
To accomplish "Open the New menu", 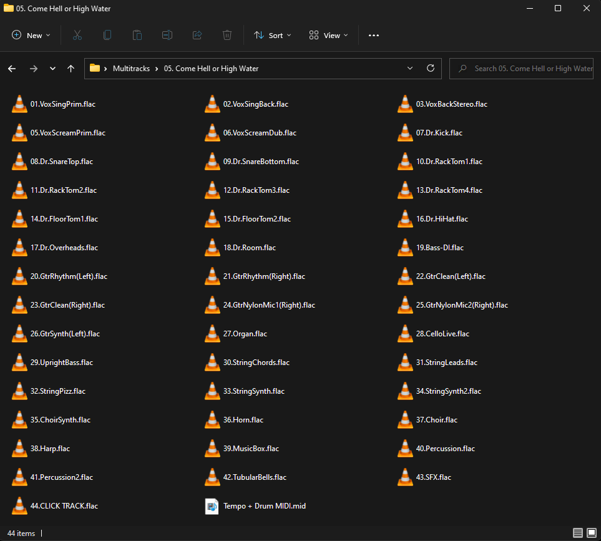I will click(x=31, y=35).
